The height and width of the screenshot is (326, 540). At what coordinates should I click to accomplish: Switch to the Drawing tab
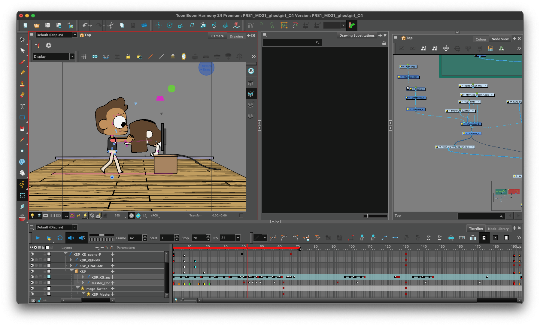(x=236, y=36)
